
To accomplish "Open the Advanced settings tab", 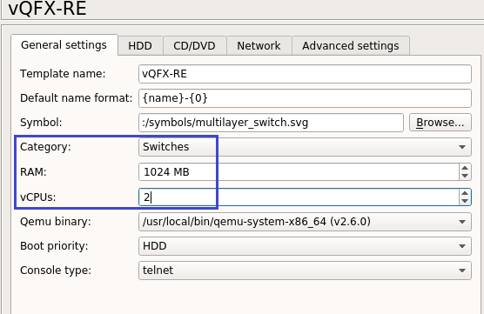I will [x=351, y=46].
